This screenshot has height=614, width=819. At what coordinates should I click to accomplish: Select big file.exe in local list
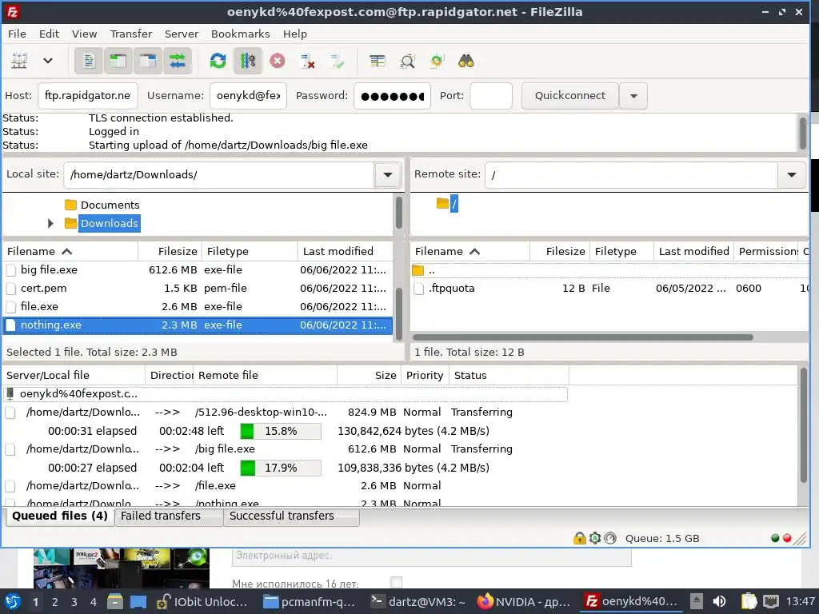198,270
